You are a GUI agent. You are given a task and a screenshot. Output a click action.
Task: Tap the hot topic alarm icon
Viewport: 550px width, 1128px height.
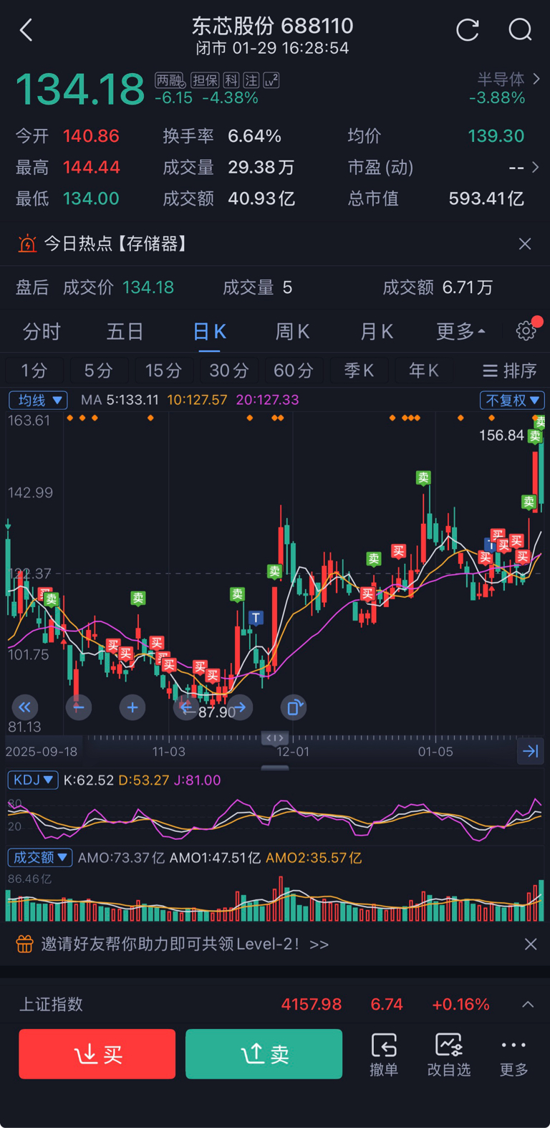pos(27,244)
